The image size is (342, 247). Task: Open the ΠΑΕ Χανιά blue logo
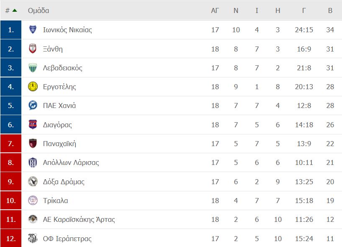(33, 105)
